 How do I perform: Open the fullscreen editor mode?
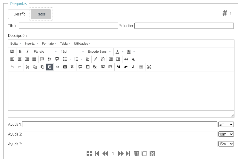149,67
